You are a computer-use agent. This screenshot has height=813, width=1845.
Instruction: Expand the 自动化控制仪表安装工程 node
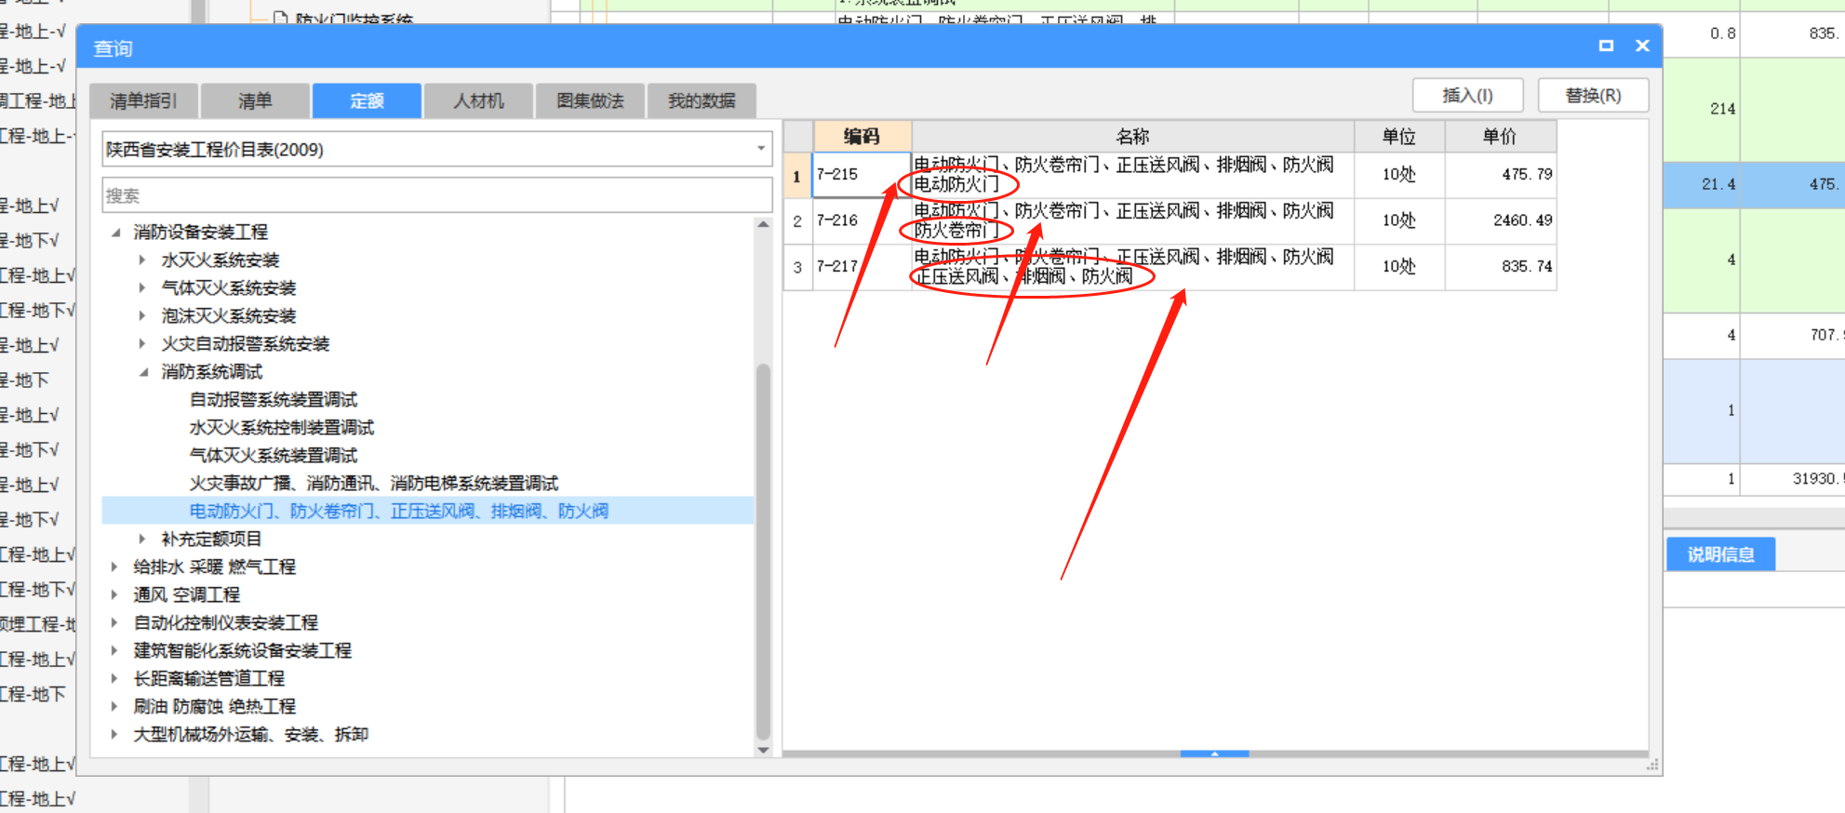(x=114, y=622)
